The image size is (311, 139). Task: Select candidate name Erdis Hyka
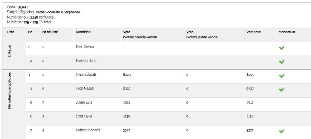point(84,116)
